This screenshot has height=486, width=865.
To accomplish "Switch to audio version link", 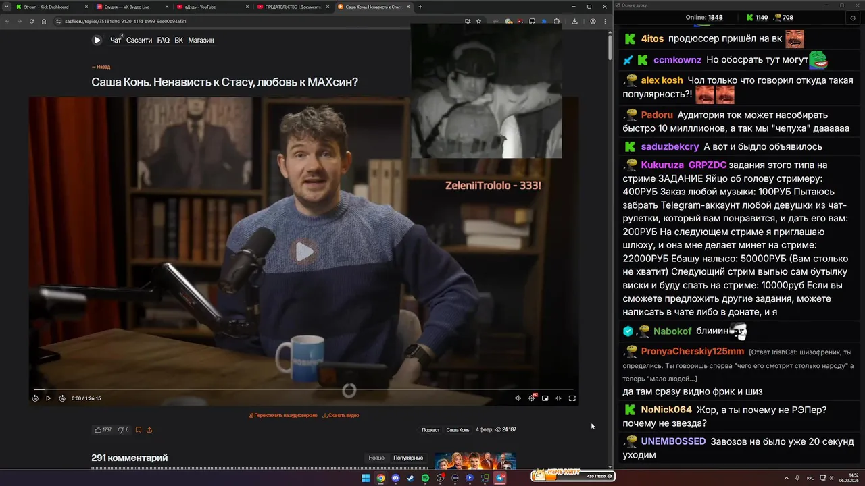I will click(282, 416).
